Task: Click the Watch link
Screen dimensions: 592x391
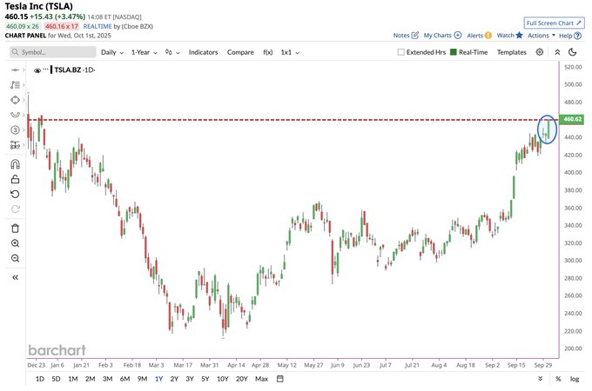Action: point(506,35)
